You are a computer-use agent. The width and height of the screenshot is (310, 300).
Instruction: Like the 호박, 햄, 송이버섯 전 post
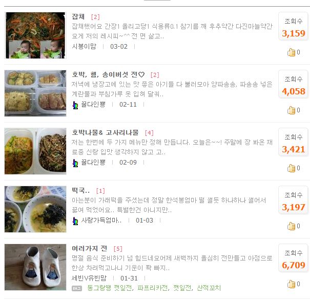pyautogui.click(x=291, y=110)
